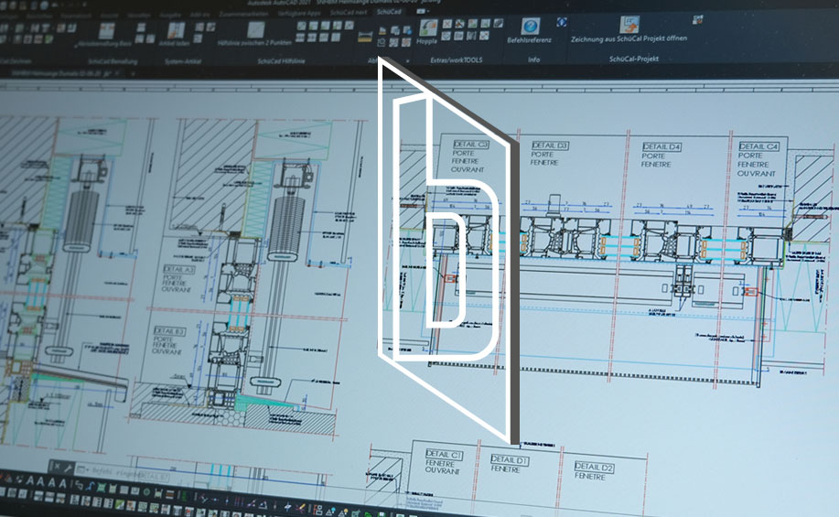839x517 pixels.
Task: Switch to the Ausgabe ribbon tab
Action: tap(170, 15)
